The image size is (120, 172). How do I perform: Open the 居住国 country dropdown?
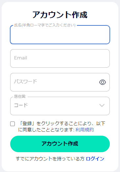click(60, 106)
